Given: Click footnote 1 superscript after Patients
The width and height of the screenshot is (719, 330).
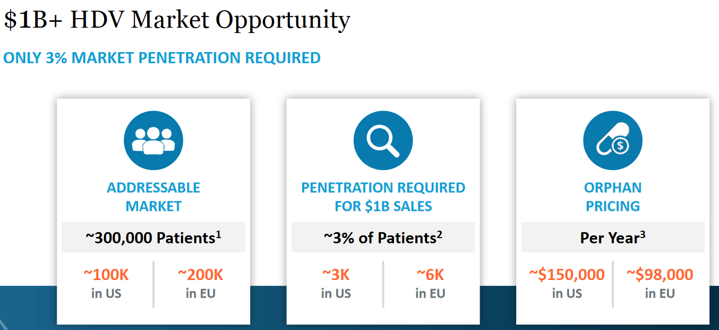Looking at the screenshot, I should click(218, 233).
